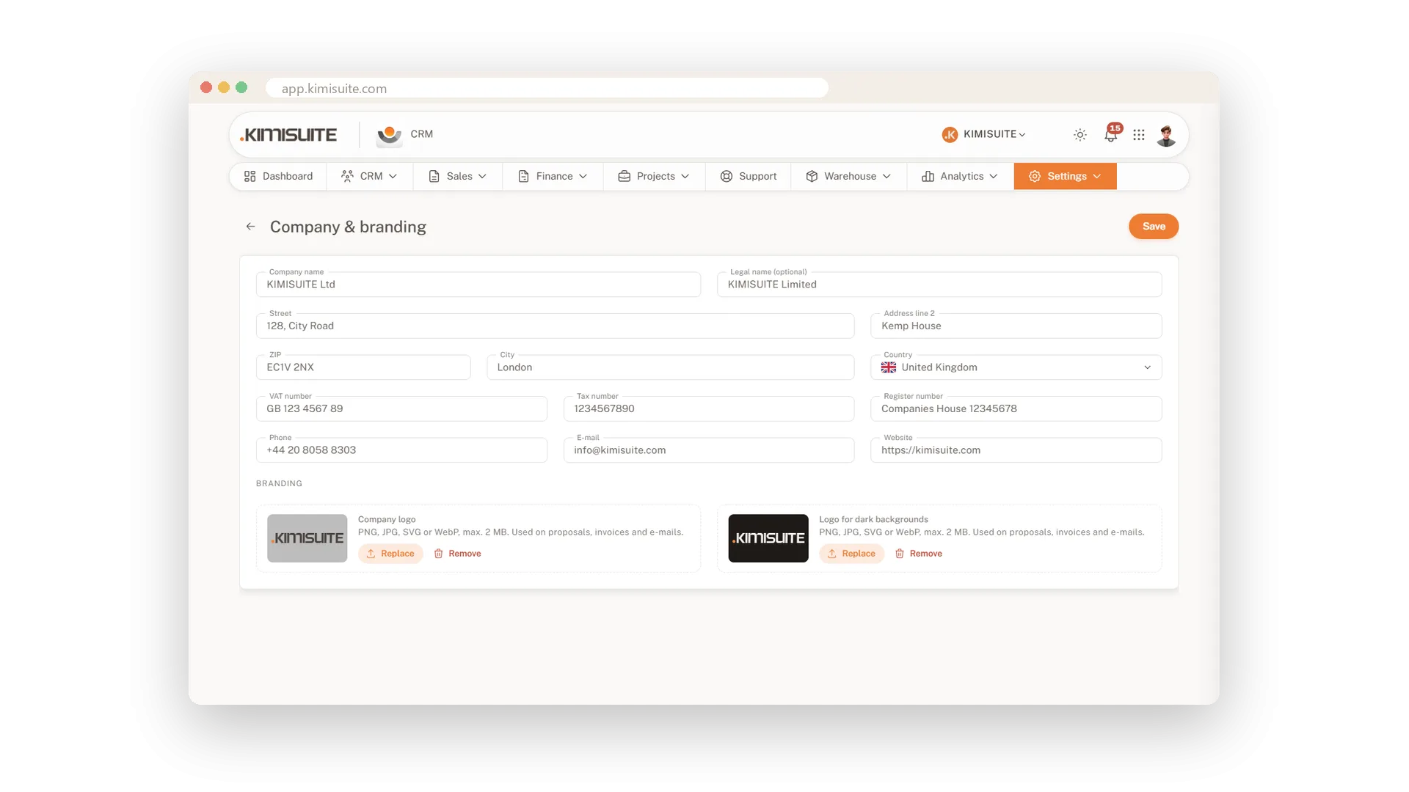Expand the Settings menu

[x=1065, y=176]
